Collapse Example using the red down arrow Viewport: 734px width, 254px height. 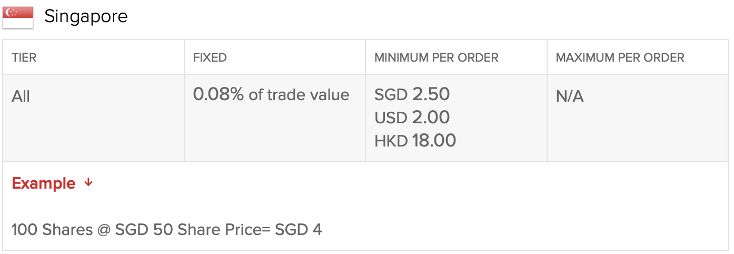(88, 182)
